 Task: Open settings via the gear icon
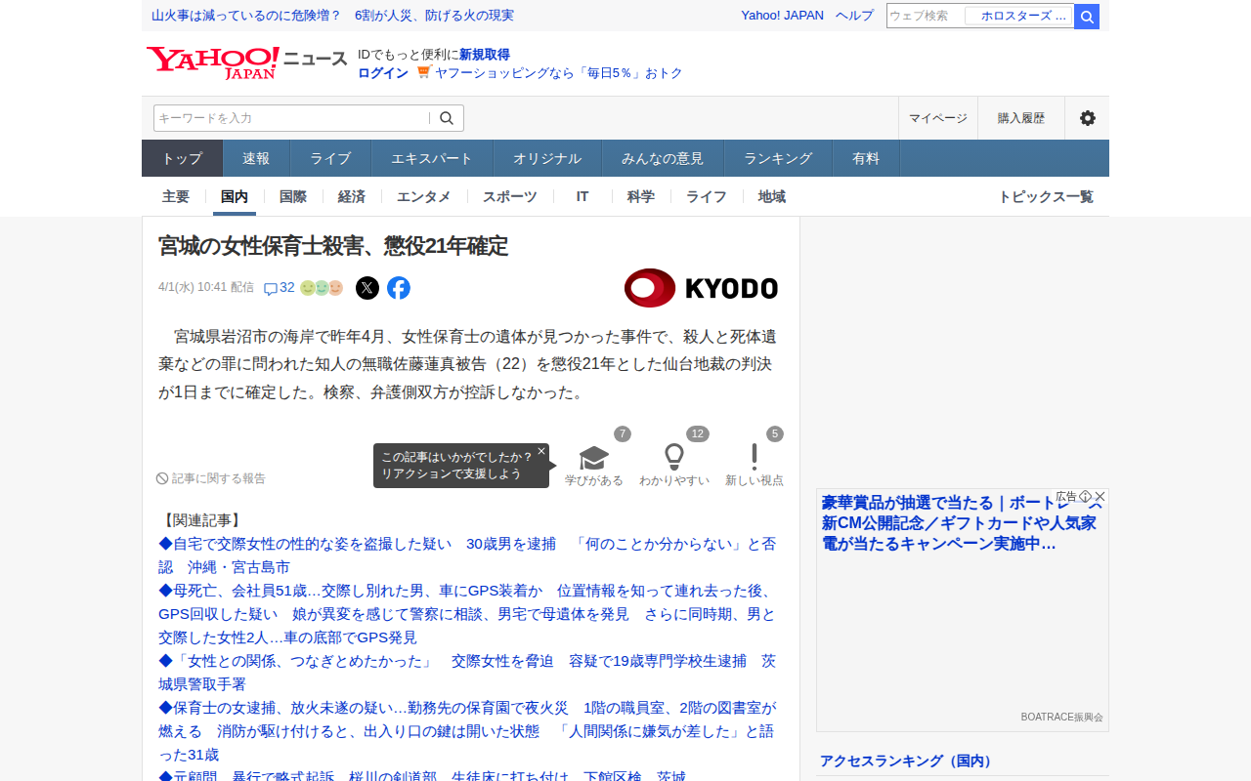1087,118
